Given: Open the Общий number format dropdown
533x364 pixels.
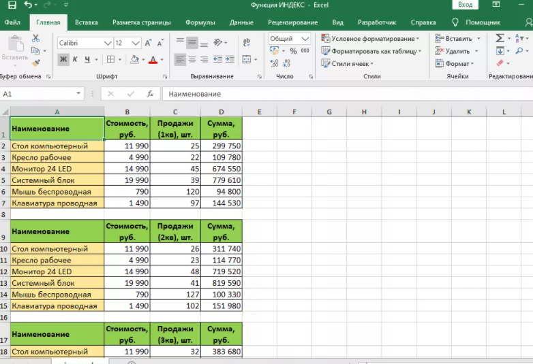Looking at the screenshot, I should (305, 38).
